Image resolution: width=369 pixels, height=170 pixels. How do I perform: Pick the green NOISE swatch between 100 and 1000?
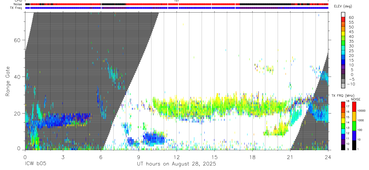[354, 126]
